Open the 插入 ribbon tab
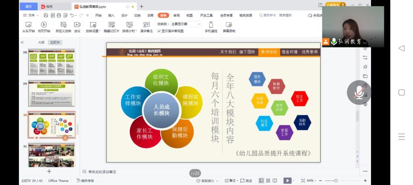 tap(111, 15)
